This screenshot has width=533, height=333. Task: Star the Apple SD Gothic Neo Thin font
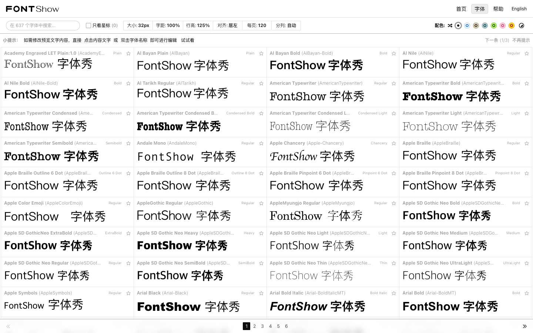[394, 263]
